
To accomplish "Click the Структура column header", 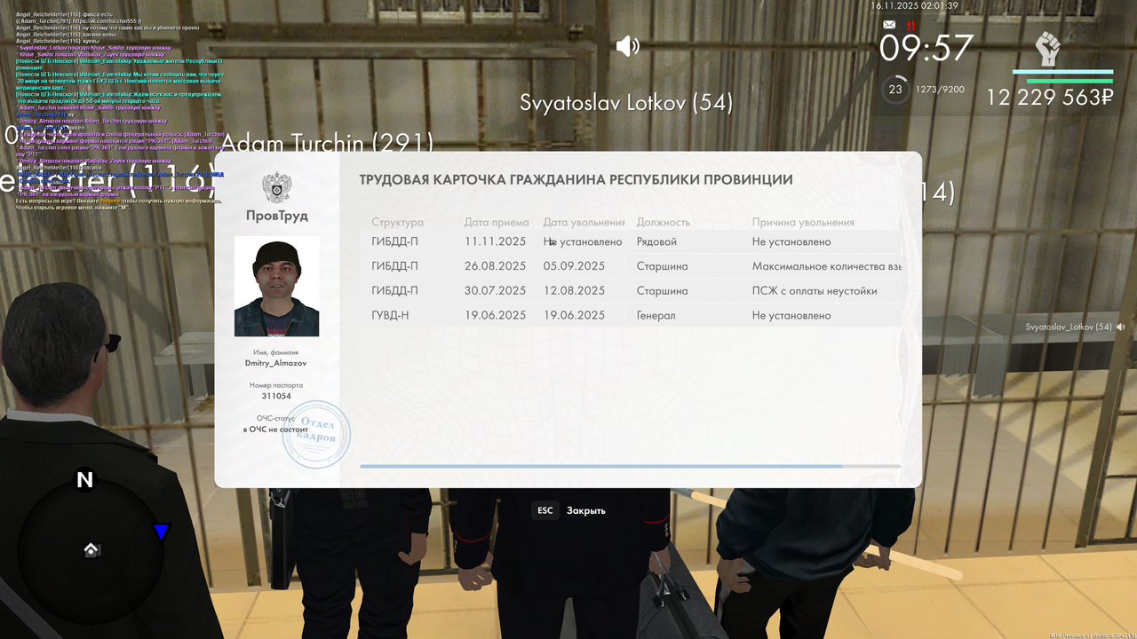I will click(x=398, y=223).
